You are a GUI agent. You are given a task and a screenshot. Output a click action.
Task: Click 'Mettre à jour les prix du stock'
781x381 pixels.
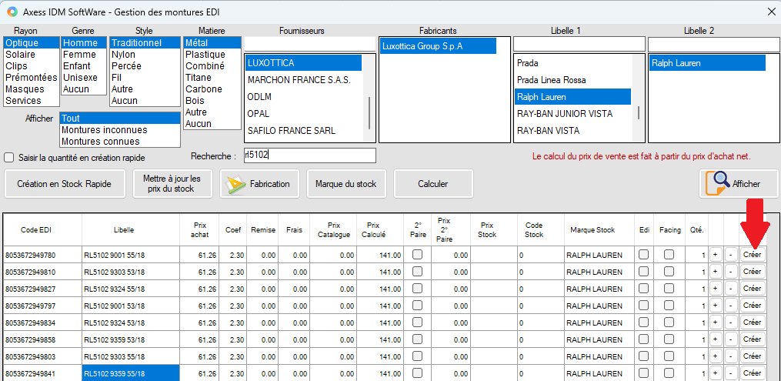point(172,184)
